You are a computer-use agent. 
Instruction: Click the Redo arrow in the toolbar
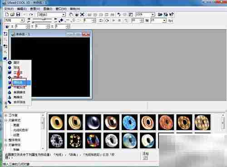[x=31, y=15]
